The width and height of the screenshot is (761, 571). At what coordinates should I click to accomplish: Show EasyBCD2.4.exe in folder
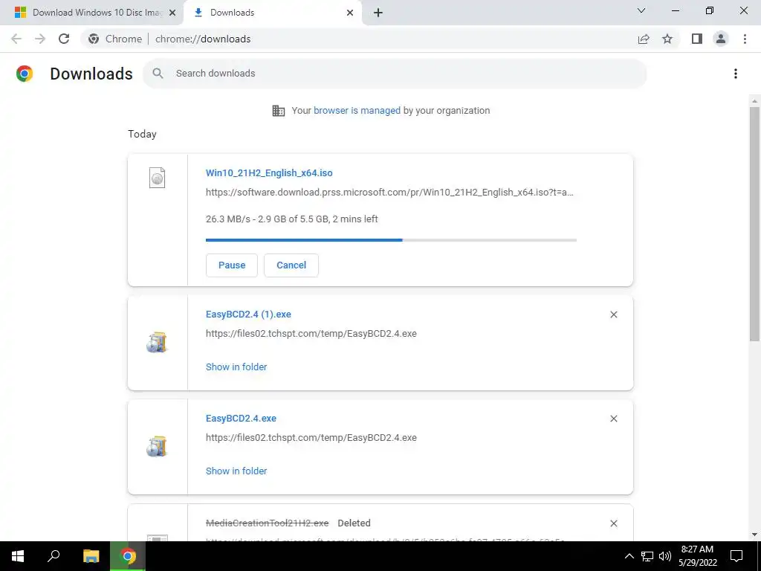click(236, 471)
